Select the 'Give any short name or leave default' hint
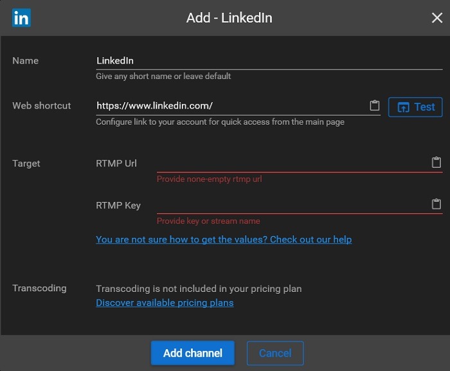450x371 pixels. 163,77
